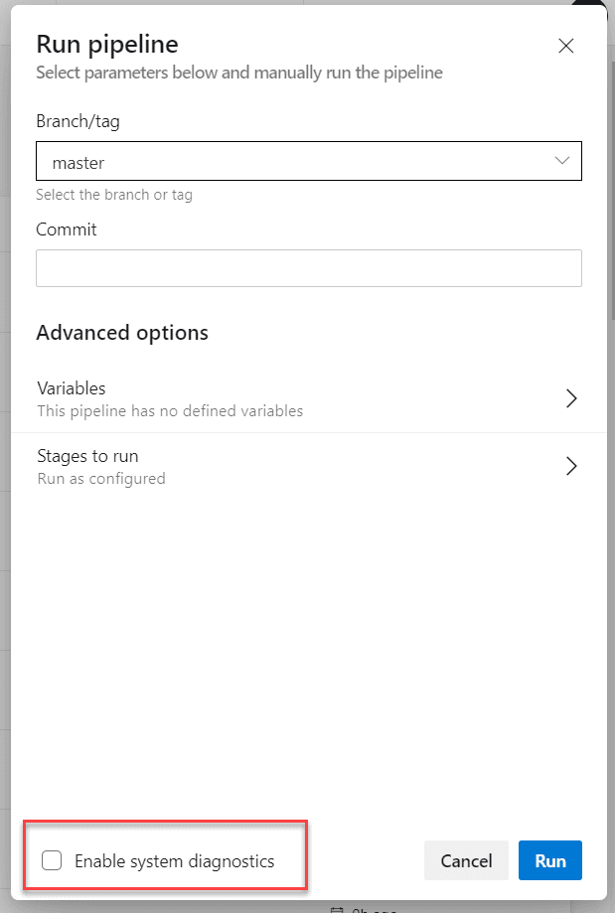The image size is (615, 913).
Task: Select a different branch from Branch/tag
Action: tap(308, 160)
